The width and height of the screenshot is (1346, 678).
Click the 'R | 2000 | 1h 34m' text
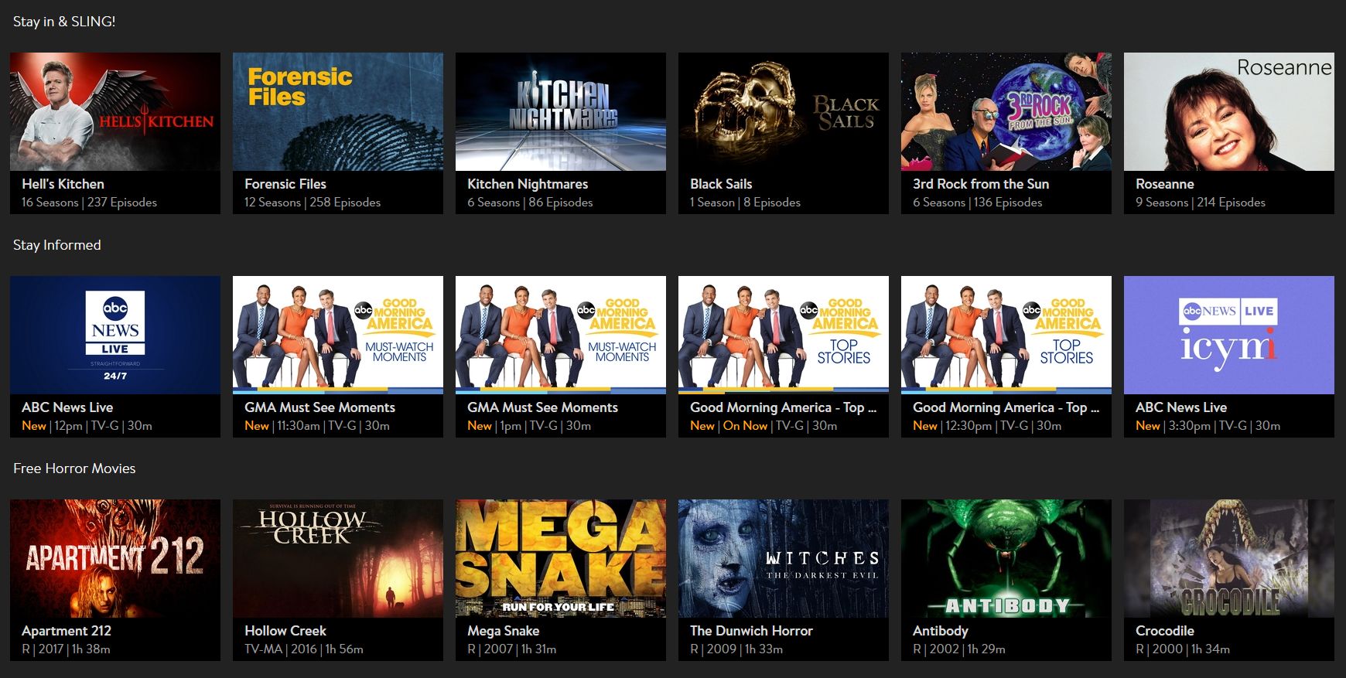(1183, 649)
